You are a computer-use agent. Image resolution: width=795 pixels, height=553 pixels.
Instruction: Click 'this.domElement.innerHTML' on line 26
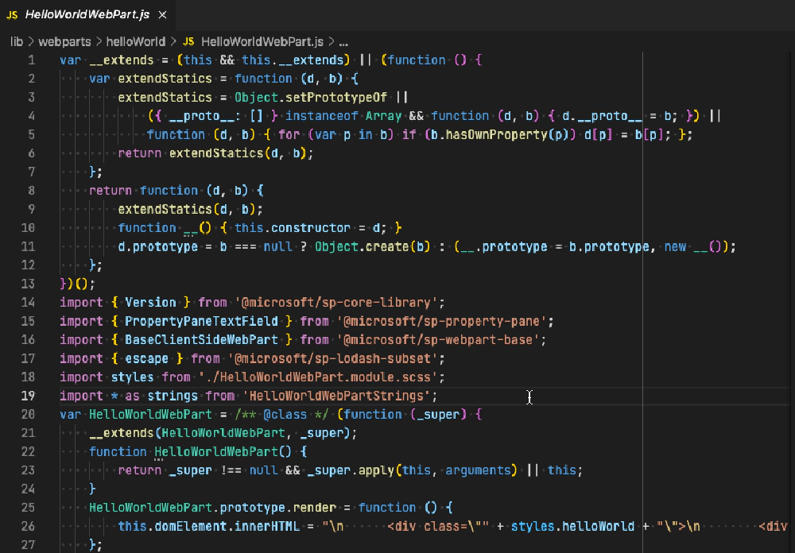(209, 526)
